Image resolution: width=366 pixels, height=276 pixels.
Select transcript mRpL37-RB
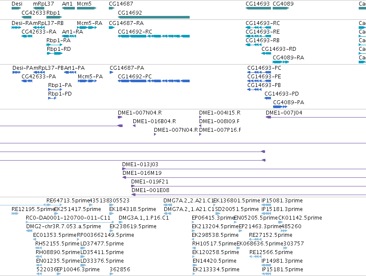point(39,28)
